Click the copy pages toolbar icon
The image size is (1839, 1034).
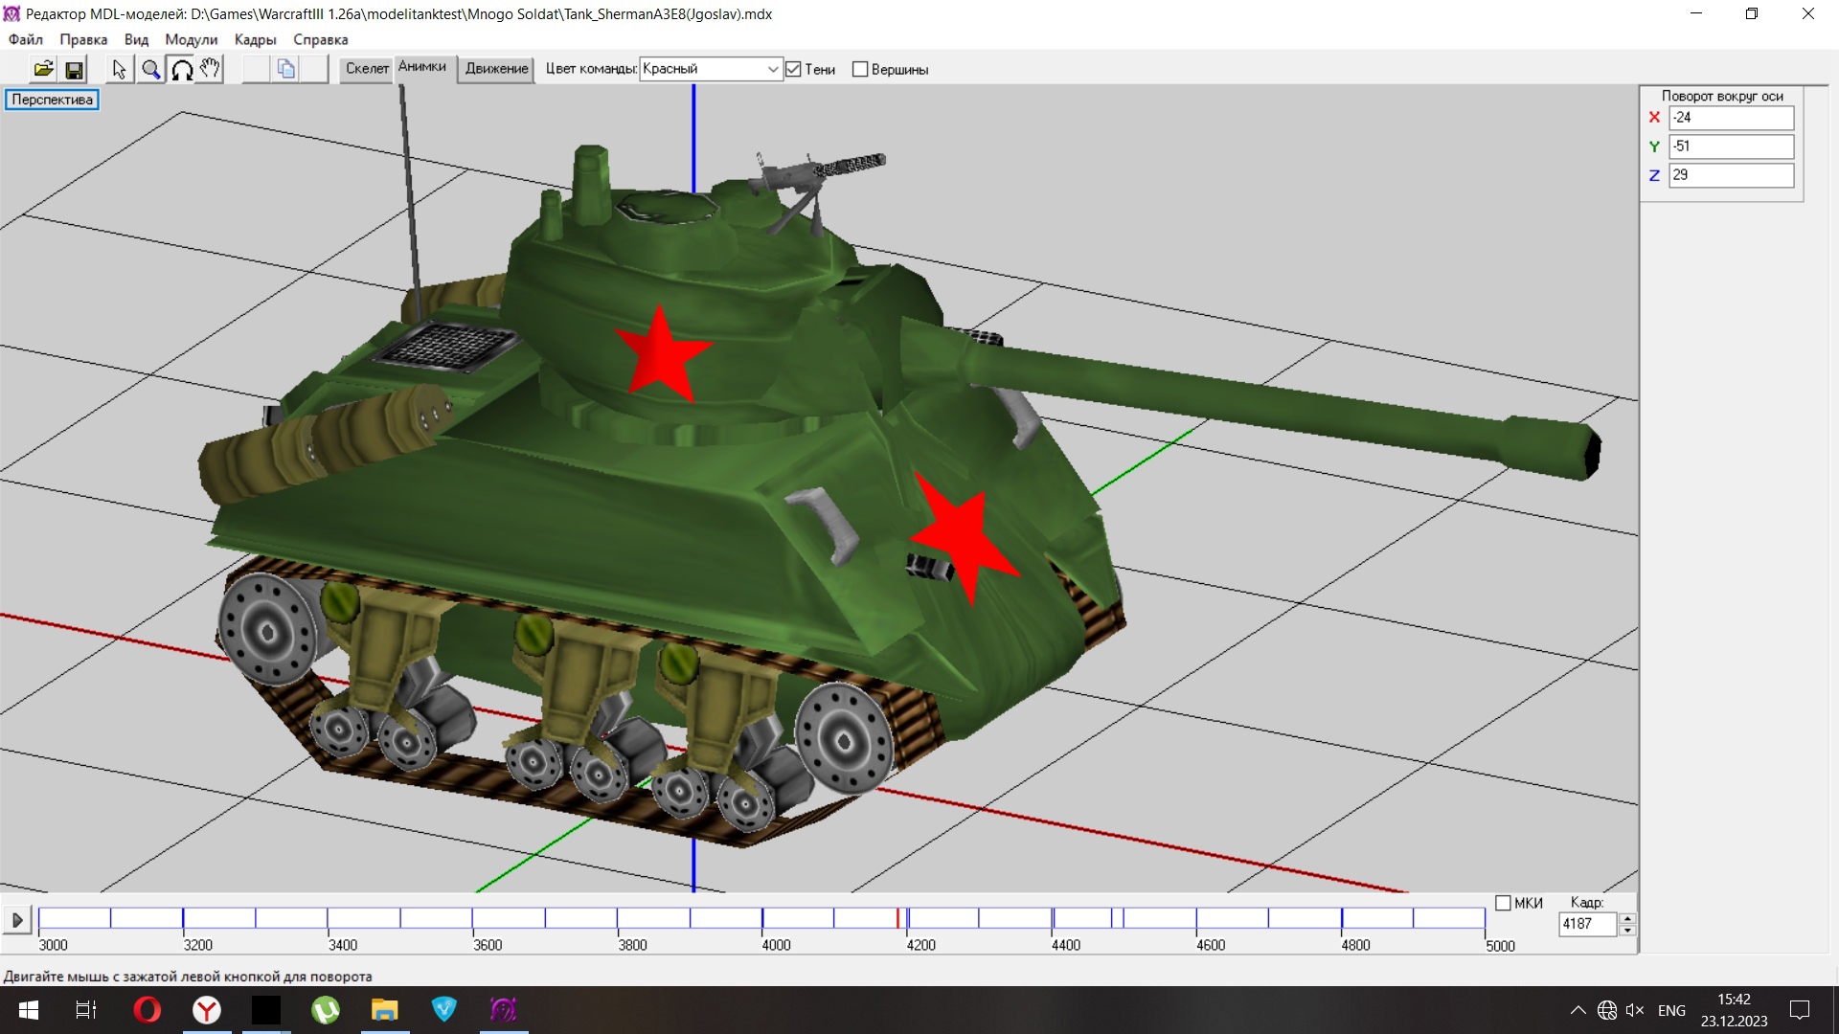(285, 69)
